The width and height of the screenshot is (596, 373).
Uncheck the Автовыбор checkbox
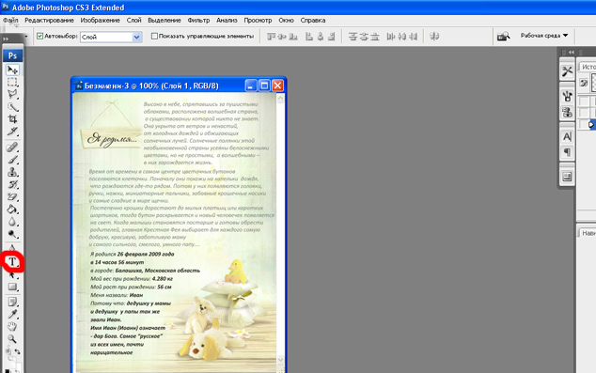tap(39, 36)
